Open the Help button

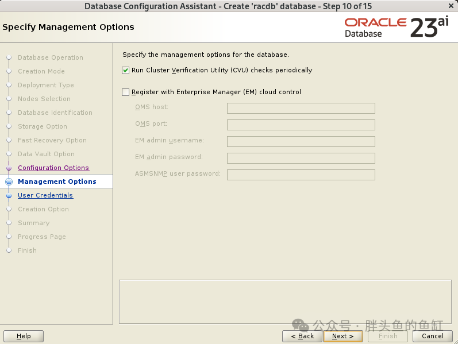(24, 336)
